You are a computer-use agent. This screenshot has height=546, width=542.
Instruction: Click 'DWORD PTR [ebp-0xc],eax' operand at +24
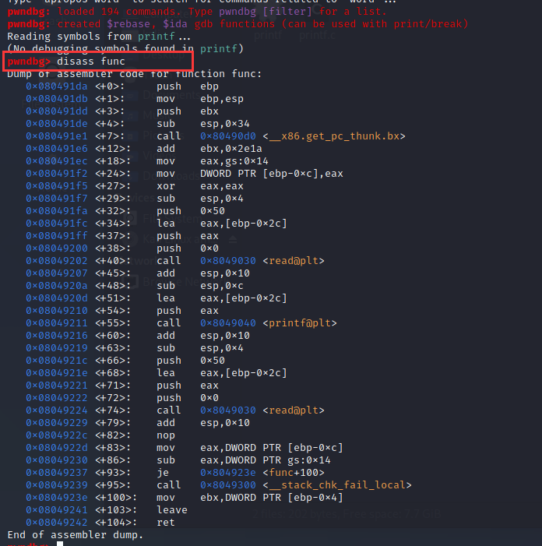click(x=272, y=174)
